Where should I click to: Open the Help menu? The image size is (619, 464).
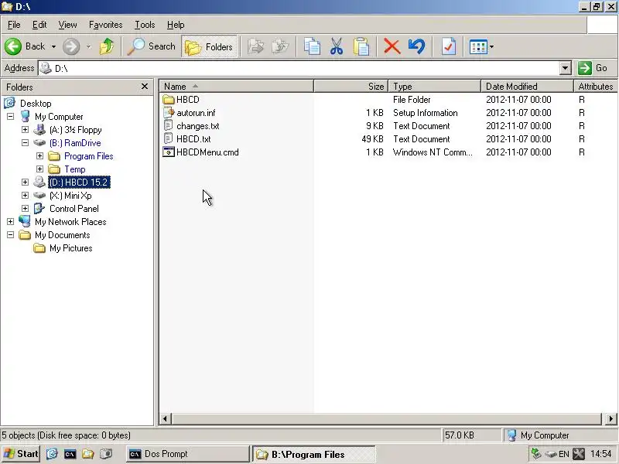pos(176,25)
